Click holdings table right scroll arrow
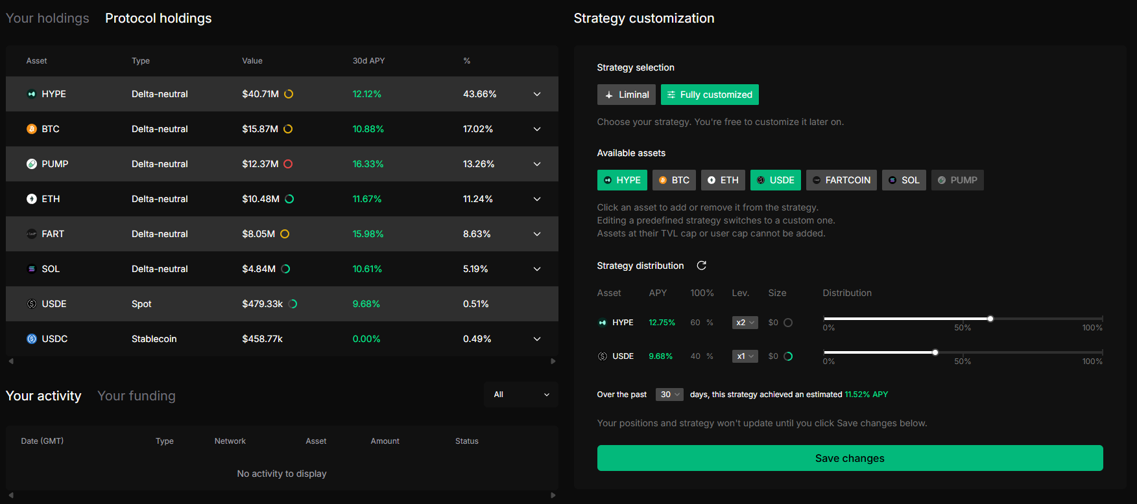The height and width of the screenshot is (504, 1137). point(553,361)
